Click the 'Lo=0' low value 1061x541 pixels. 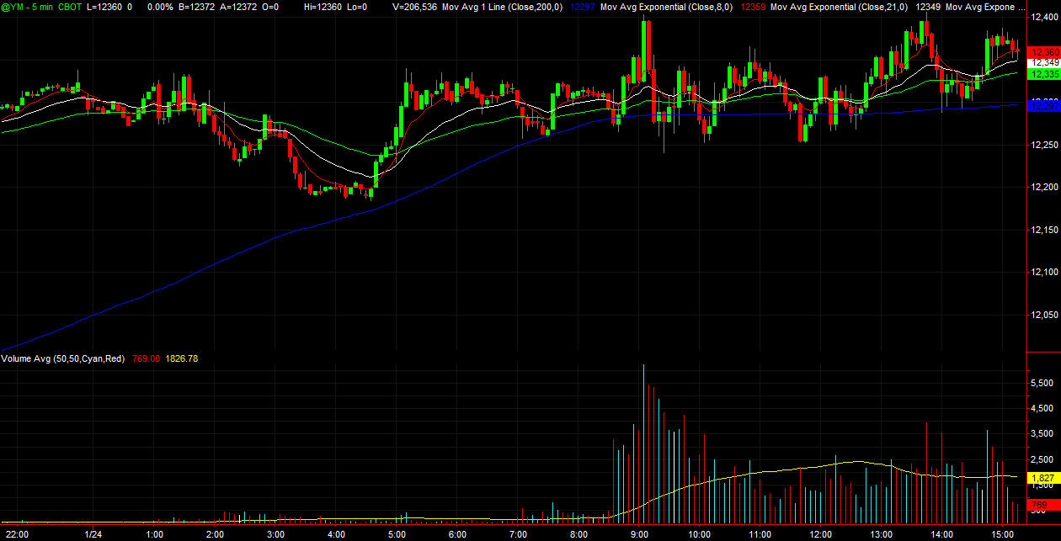coord(357,6)
